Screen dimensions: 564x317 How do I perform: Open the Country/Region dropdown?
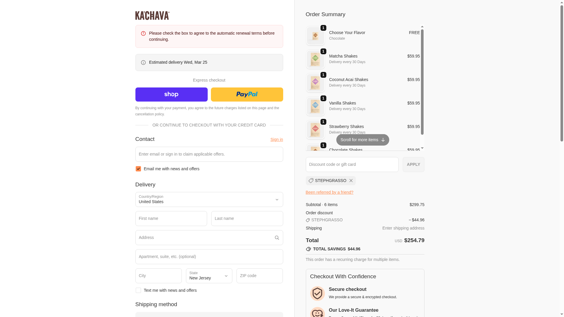(209, 200)
